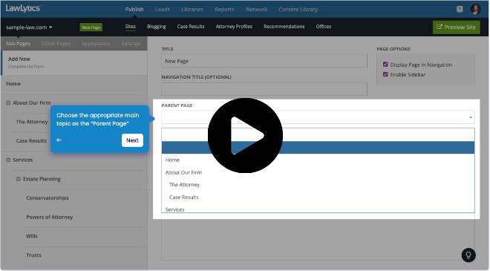Open Preview Site
490x271 pixels.
click(x=457, y=27)
